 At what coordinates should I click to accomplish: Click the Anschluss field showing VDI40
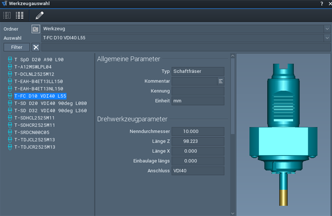(x=197, y=171)
